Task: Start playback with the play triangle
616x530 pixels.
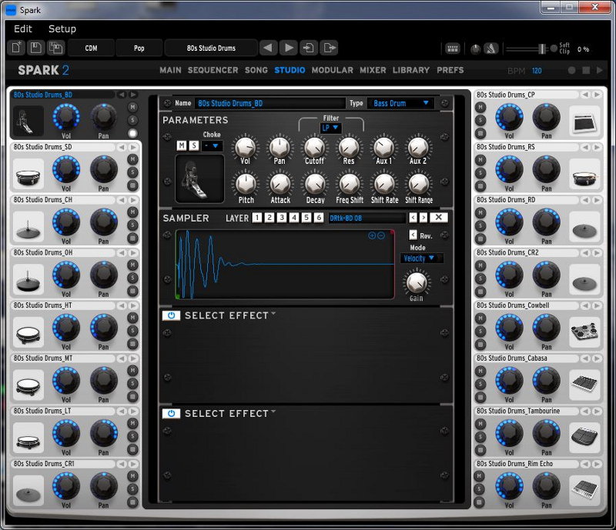Action: (600, 70)
